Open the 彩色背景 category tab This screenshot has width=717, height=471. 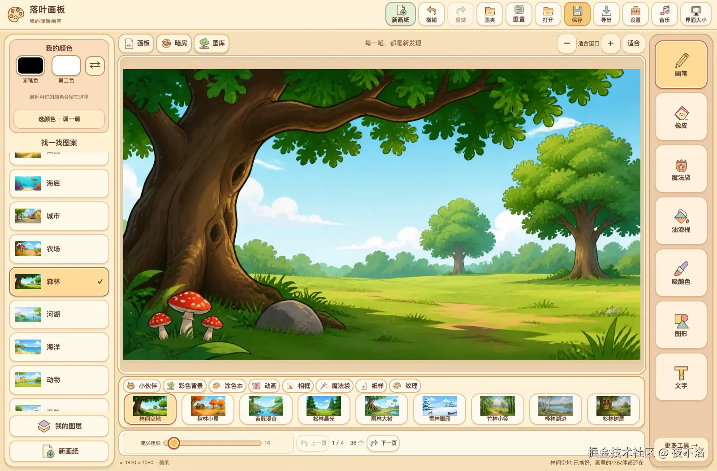[185, 386]
